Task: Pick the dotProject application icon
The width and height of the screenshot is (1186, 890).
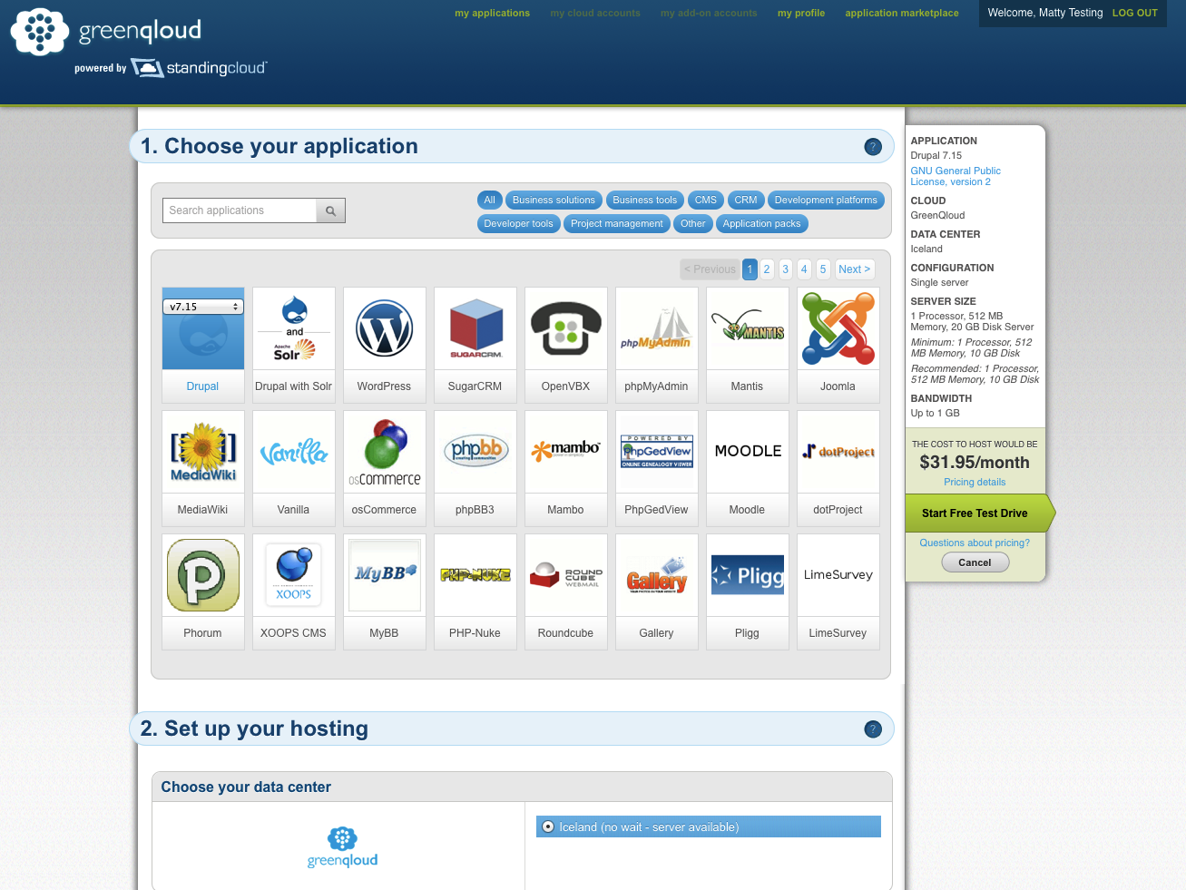Action: click(x=838, y=452)
